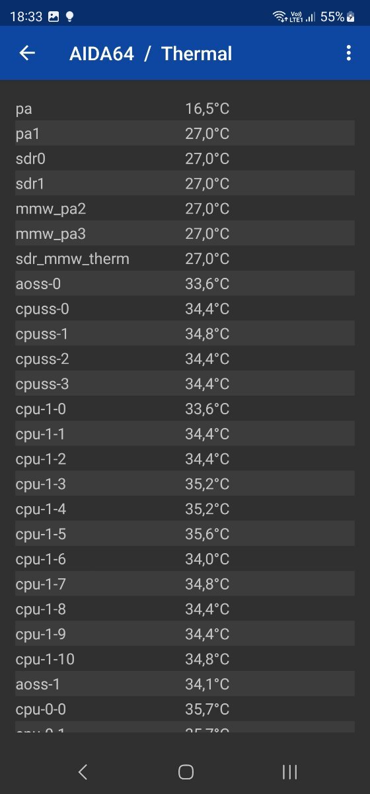Select the sdr_mmw_therm sensor row
The width and height of the screenshot is (370, 794).
tap(185, 259)
